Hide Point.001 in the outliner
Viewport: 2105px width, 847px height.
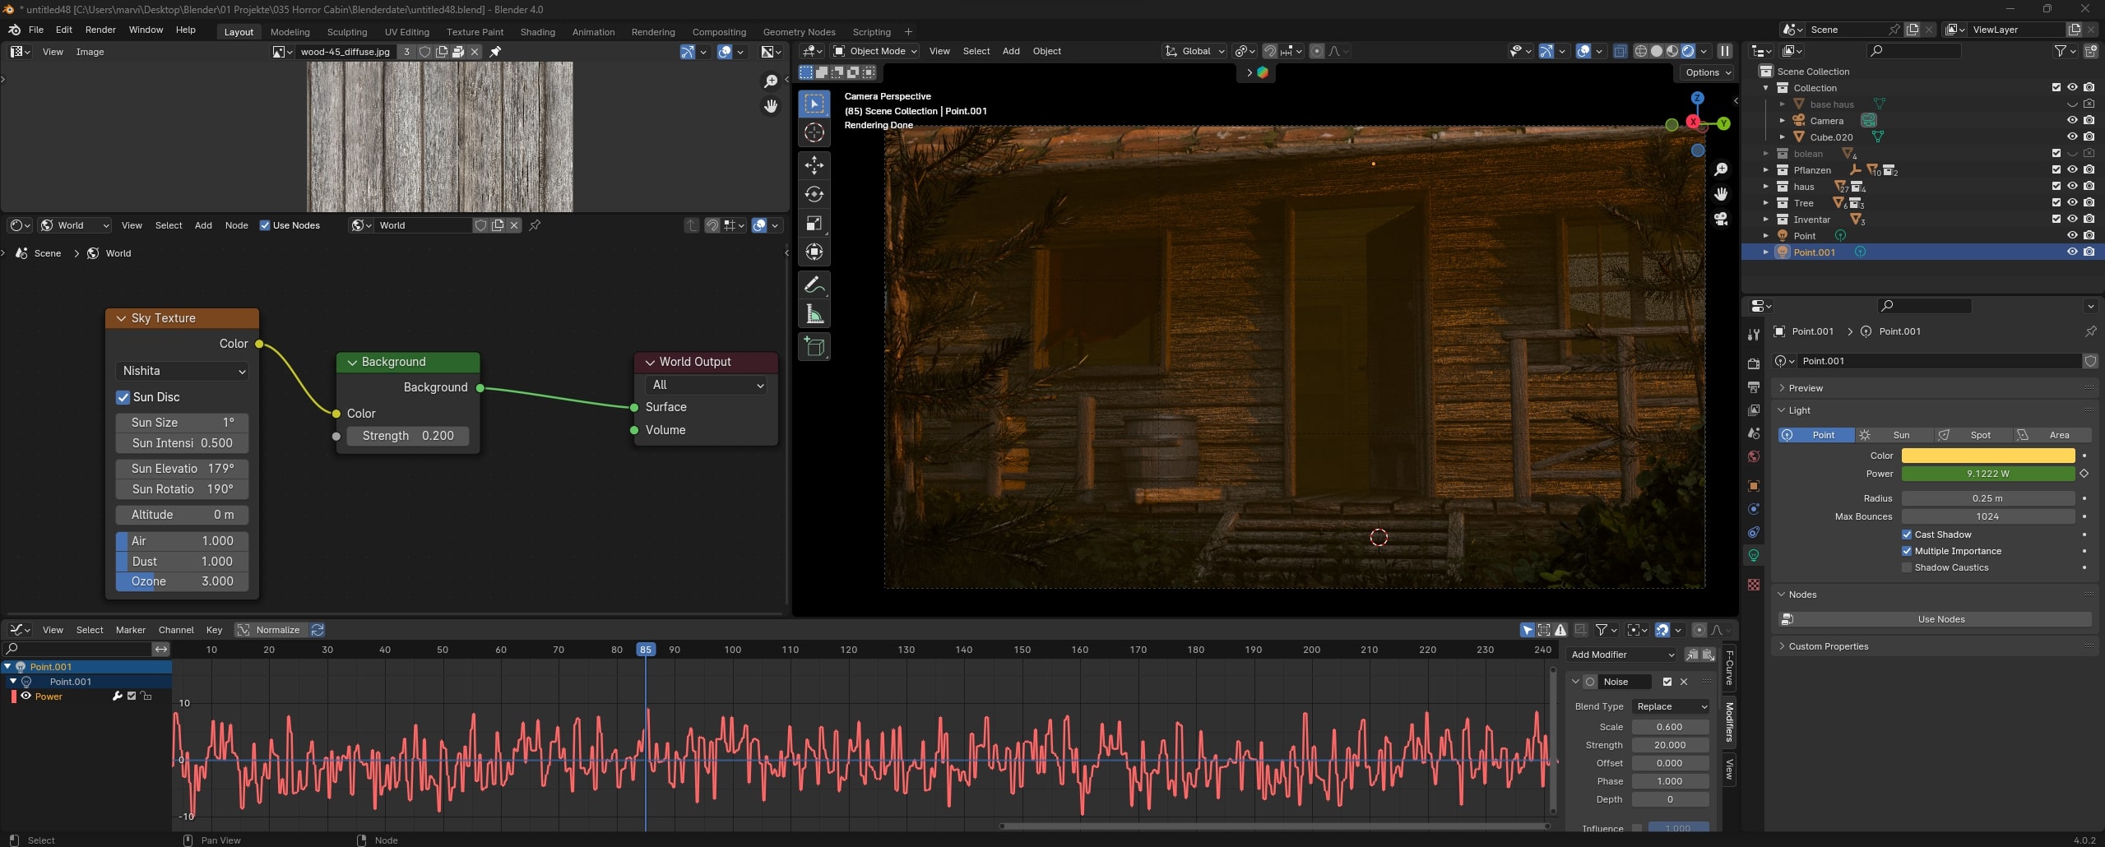(2071, 252)
